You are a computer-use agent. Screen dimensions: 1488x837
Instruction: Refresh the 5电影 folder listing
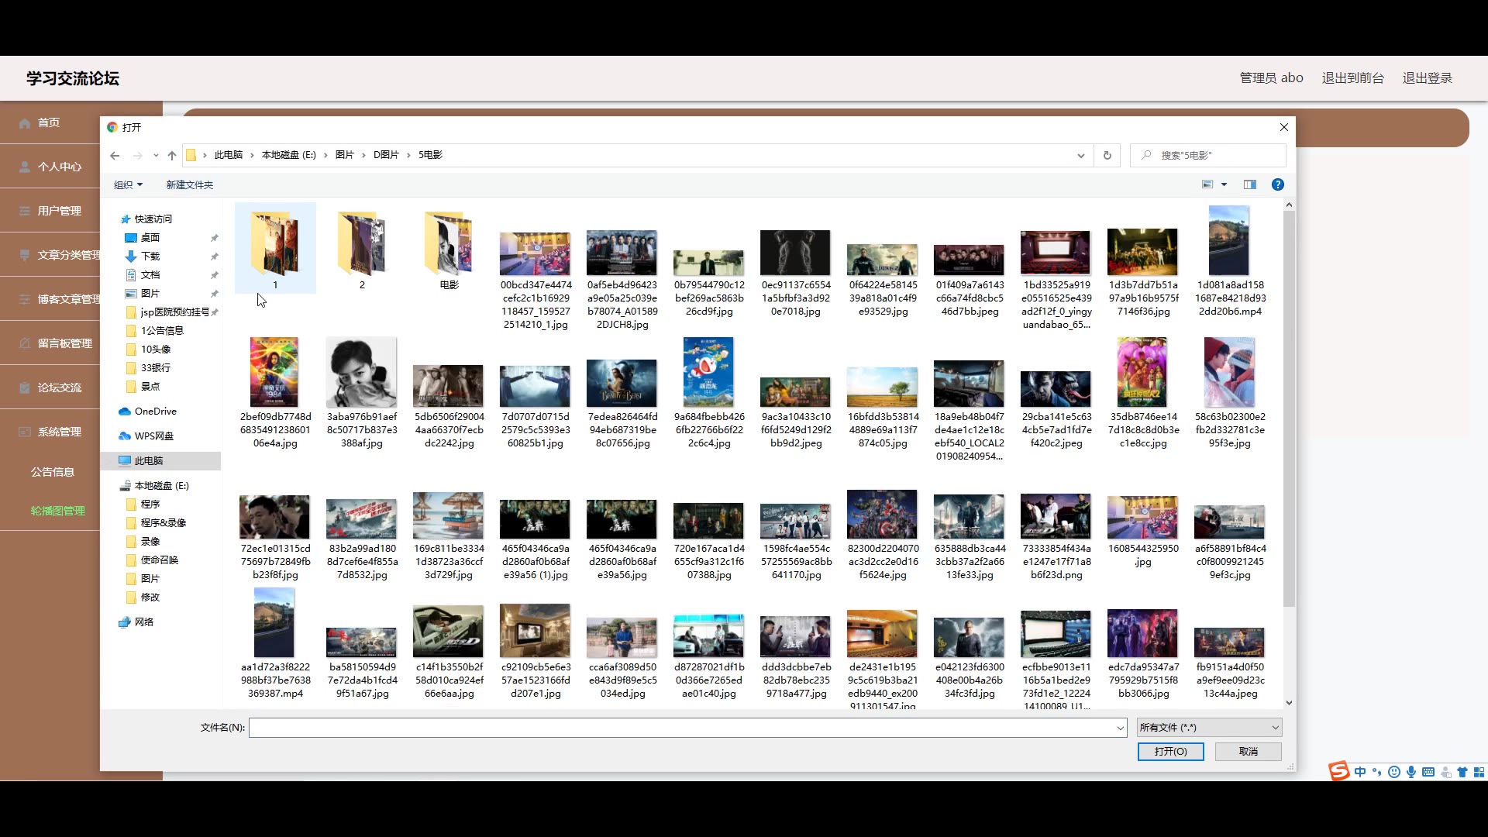click(x=1107, y=155)
